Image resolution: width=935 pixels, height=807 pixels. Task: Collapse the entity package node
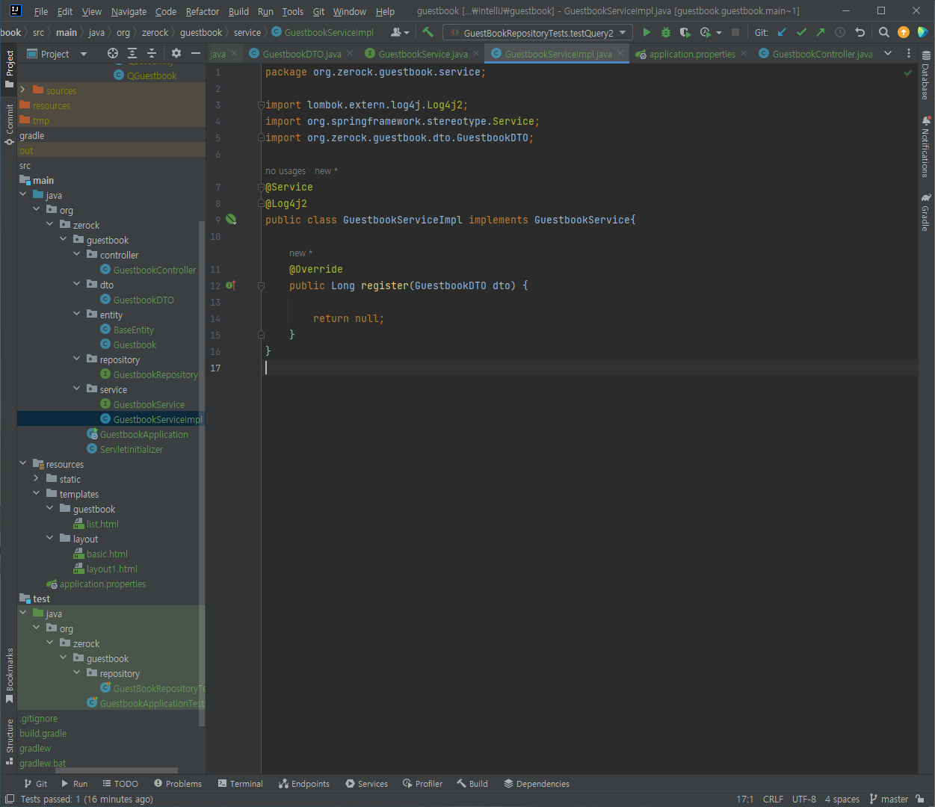point(77,314)
